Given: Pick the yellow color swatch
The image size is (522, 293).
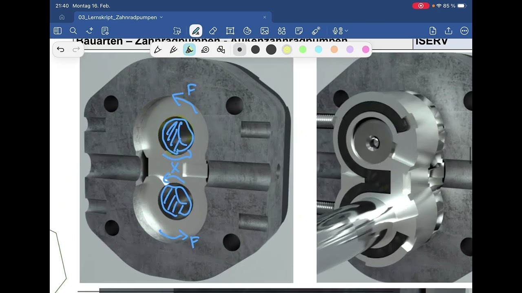Looking at the screenshot, I should [287, 50].
